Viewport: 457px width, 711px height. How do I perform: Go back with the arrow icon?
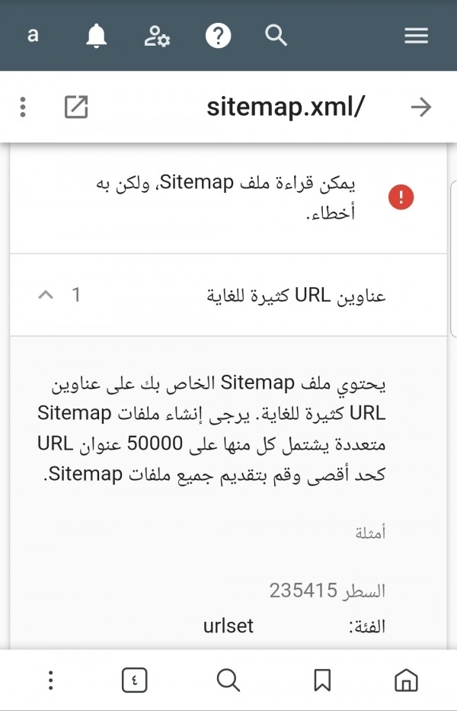click(x=420, y=107)
